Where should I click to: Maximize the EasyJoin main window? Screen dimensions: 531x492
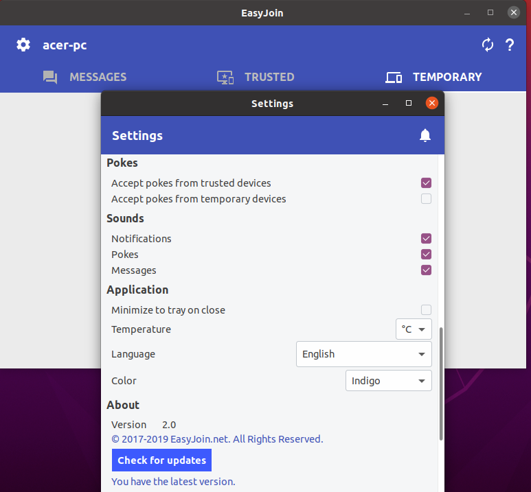click(x=490, y=13)
